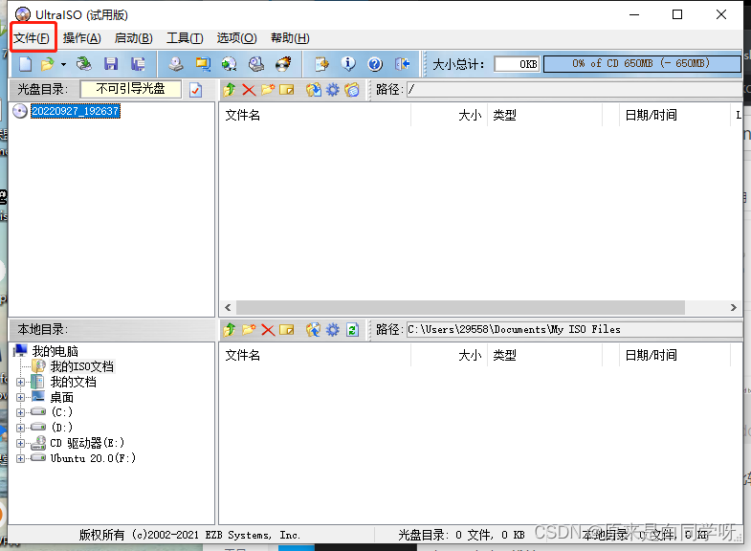Viewport: 751px width, 551px height.
Task: Click Rename icon in the 本地目录 toolbar
Action: 286,329
